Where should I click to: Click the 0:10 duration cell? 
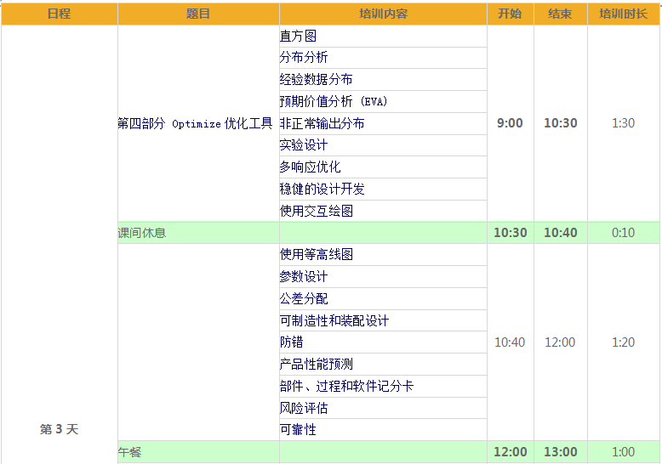tap(623, 233)
